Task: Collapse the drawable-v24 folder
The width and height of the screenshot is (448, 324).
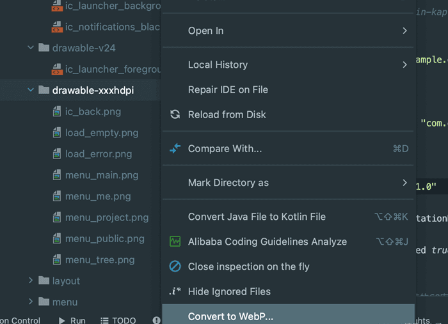Action: (31, 48)
